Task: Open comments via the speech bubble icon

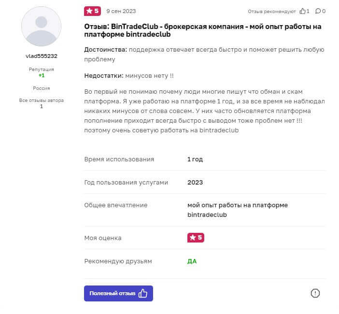Action: (x=317, y=11)
